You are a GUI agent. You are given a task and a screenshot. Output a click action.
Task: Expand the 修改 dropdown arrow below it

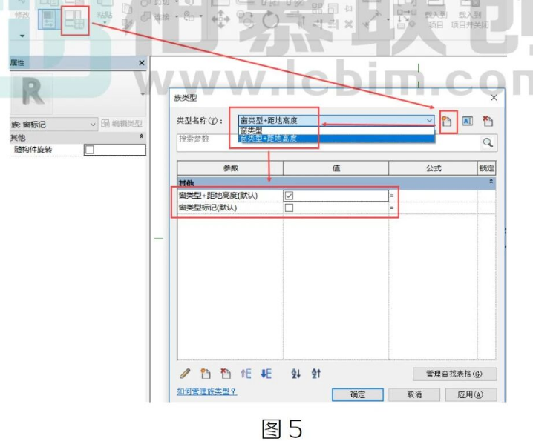(x=22, y=36)
